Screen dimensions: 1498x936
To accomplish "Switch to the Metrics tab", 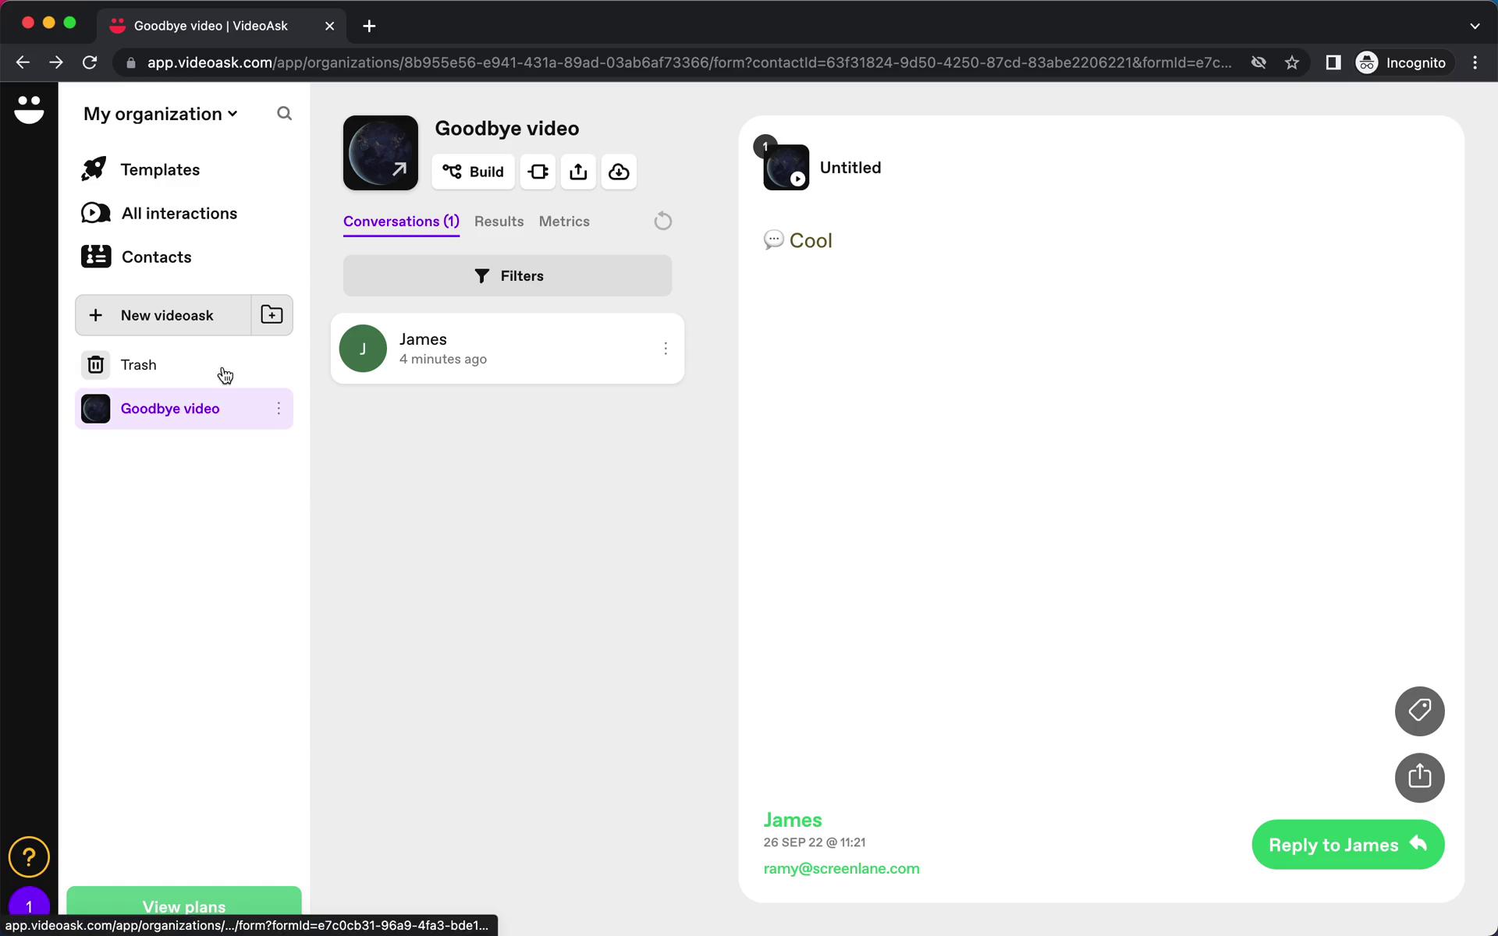I will [x=563, y=220].
